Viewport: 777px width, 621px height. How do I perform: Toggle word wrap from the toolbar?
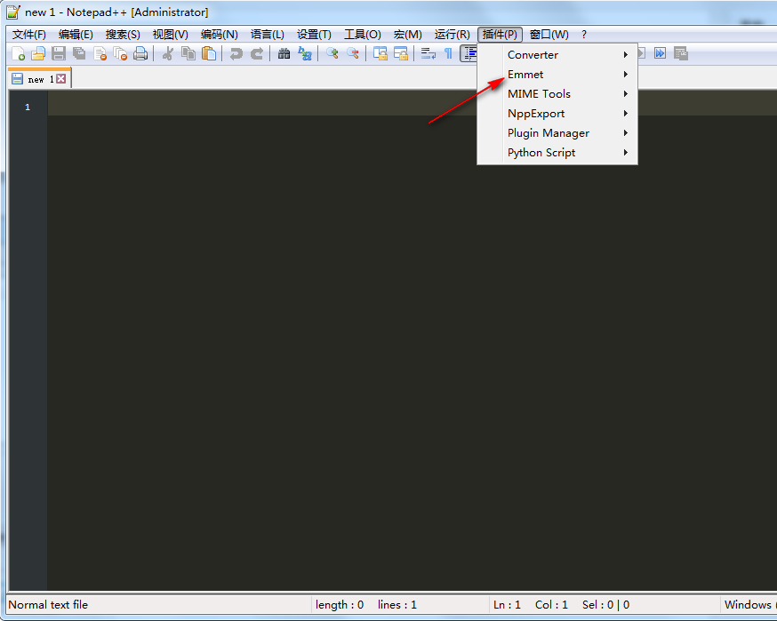[429, 53]
